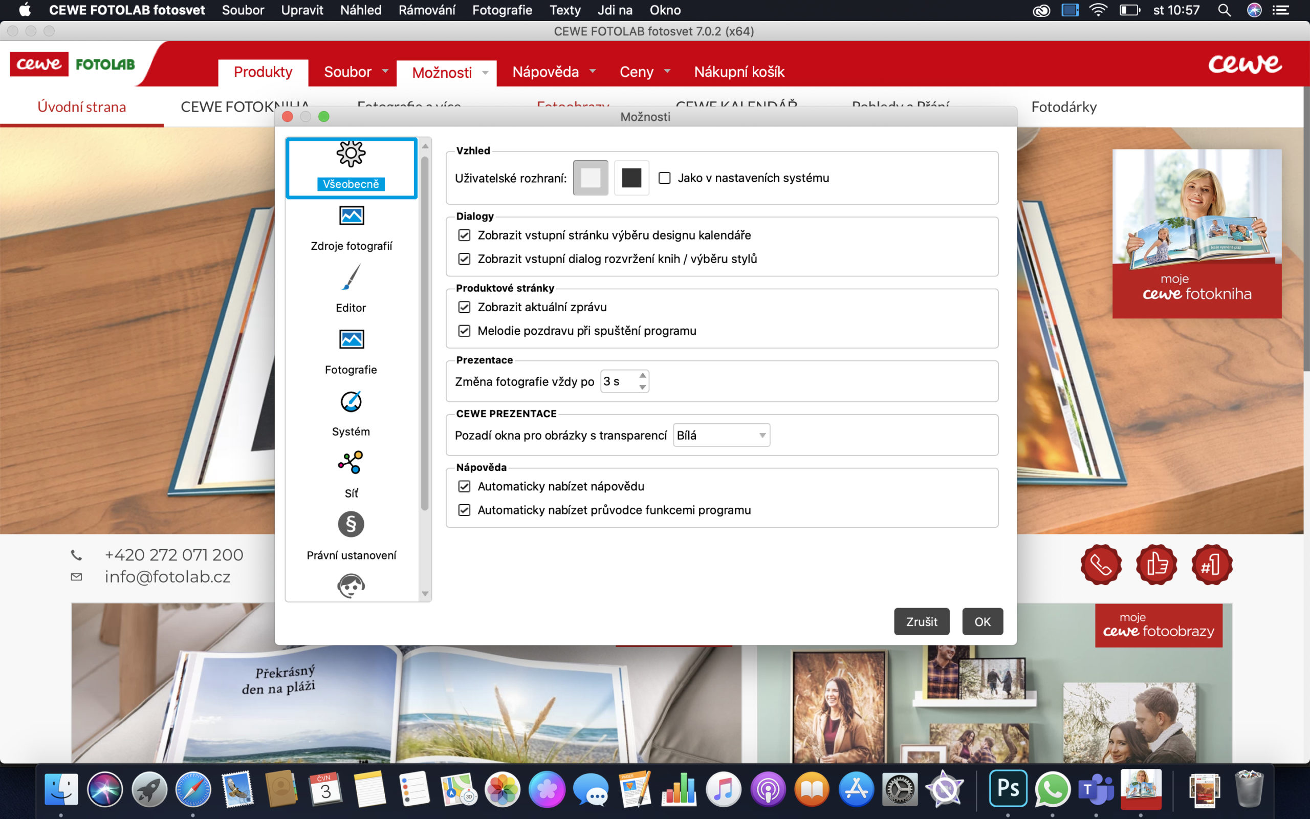Uncheck Zobrazit vstupní stránku výběru designu kalendáře
Screen dimensions: 1310x819
click(464, 235)
